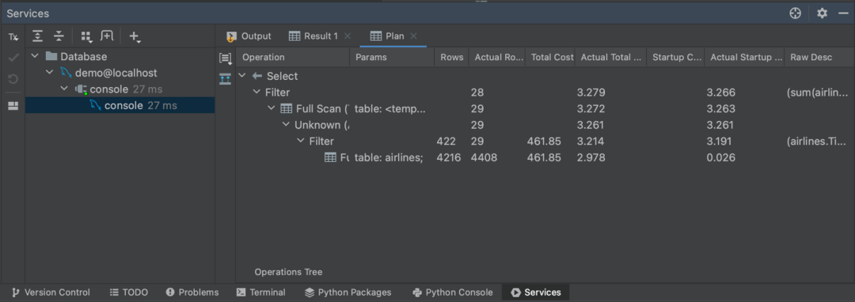855x302 pixels.
Task: Click Collapse All in Services toolbar
Action: tap(59, 36)
